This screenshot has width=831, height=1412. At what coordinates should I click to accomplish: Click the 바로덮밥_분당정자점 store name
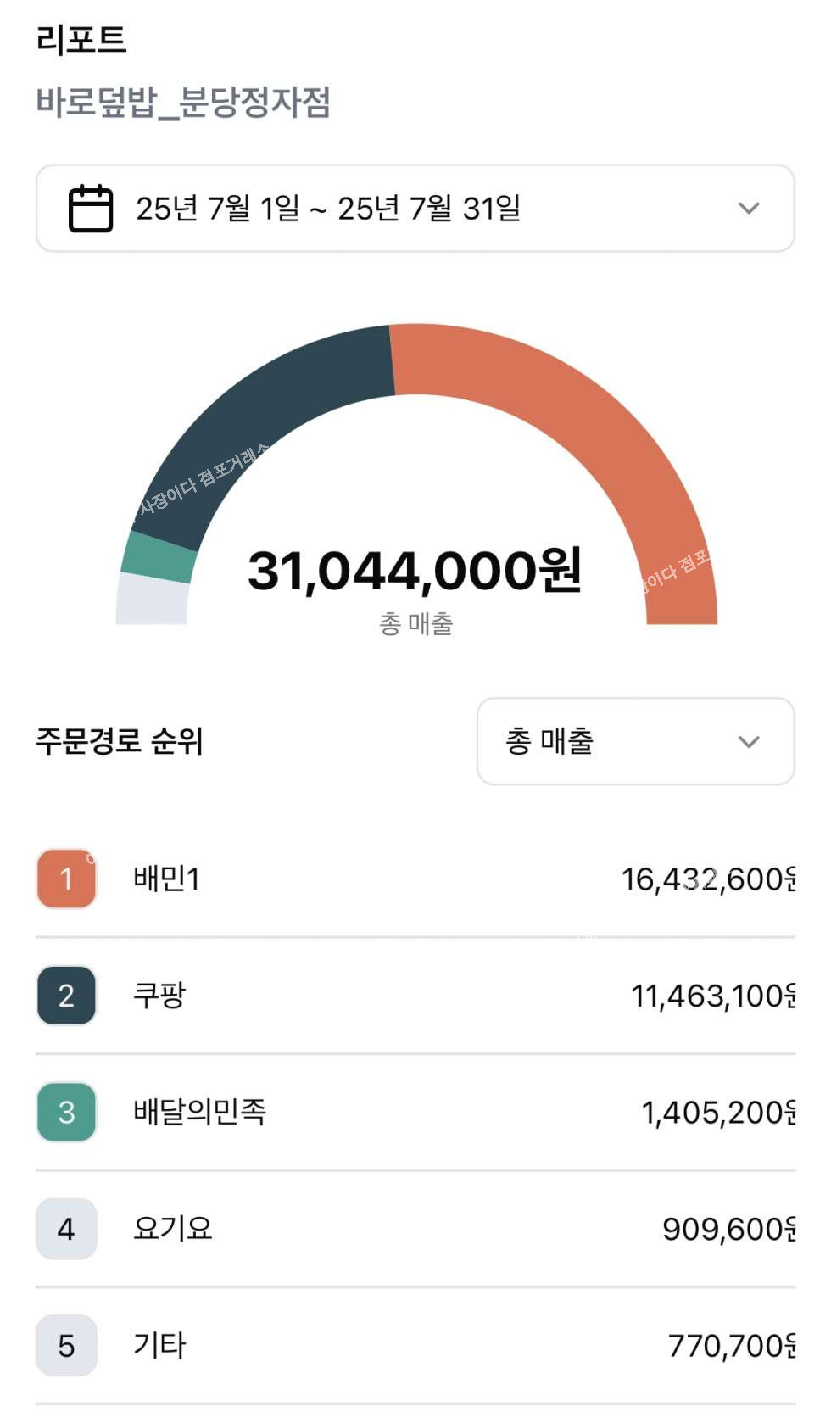pyautogui.click(x=183, y=103)
